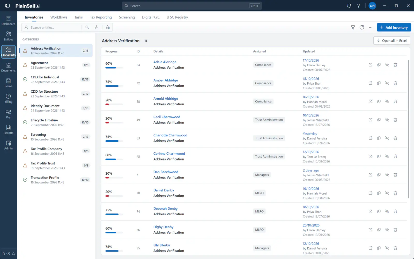Toggle visibility for Charlotte Charmwood row
414x259 pixels.
point(387,138)
